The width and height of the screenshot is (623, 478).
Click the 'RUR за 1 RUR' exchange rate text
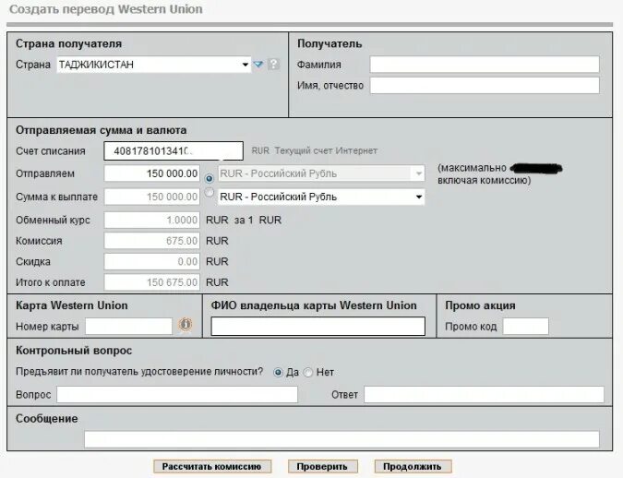pos(244,221)
